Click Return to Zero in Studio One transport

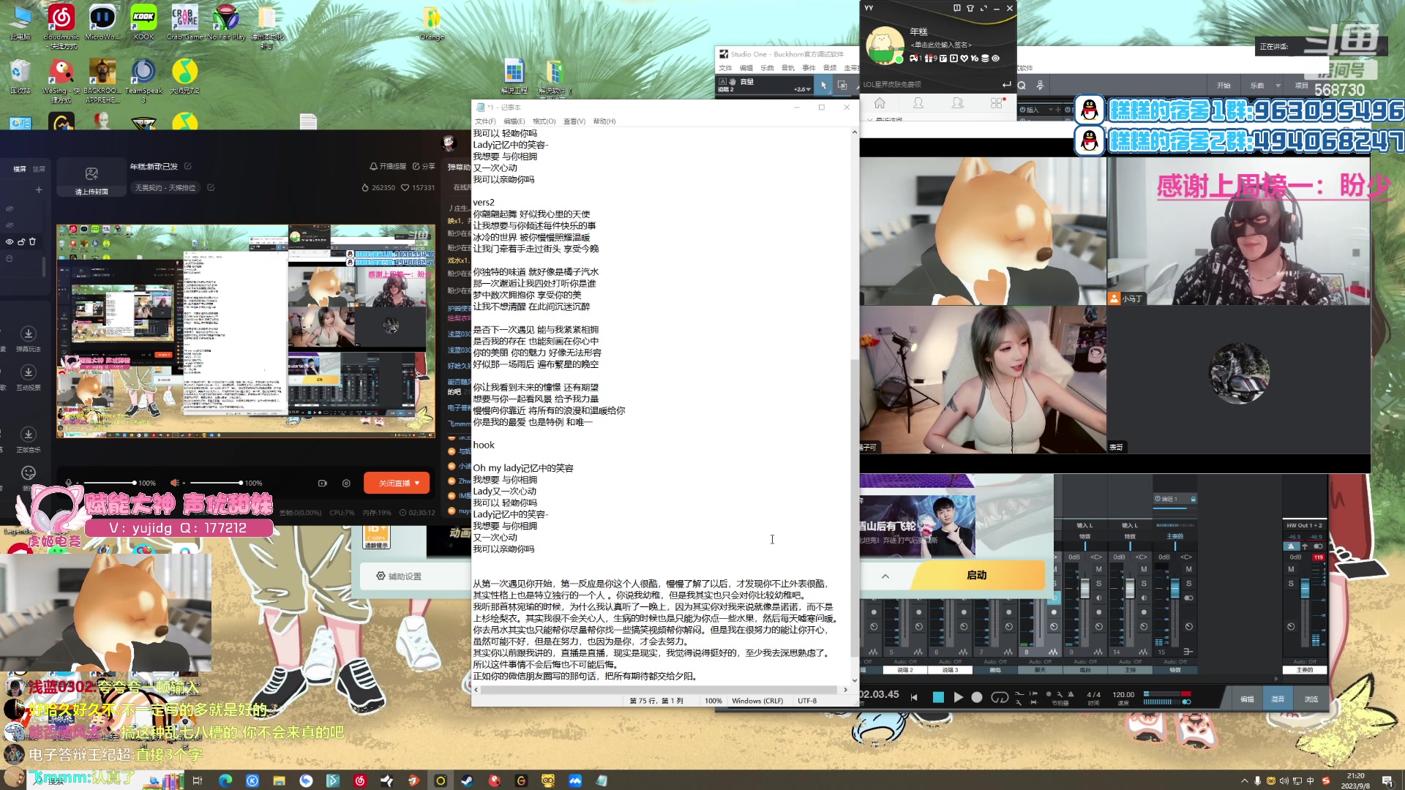[x=914, y=697]
